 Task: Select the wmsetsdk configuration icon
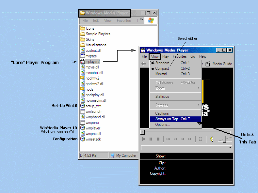click(x=83, y=139)
